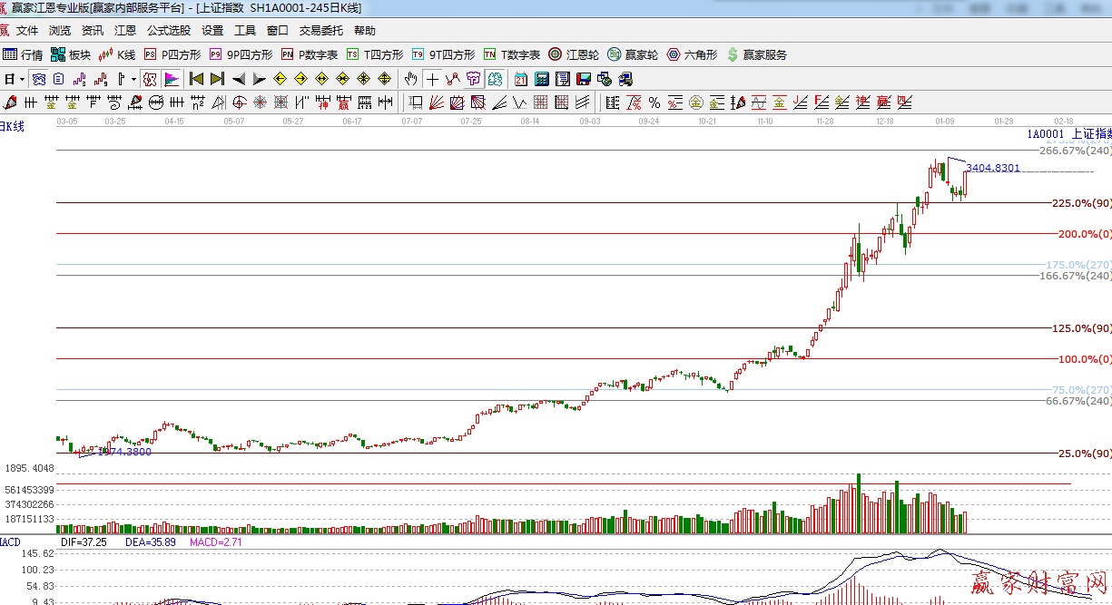Screen dimensions: 1112x605
Task: Click the calendar icon in the toolbar
Action: (520, 79)
